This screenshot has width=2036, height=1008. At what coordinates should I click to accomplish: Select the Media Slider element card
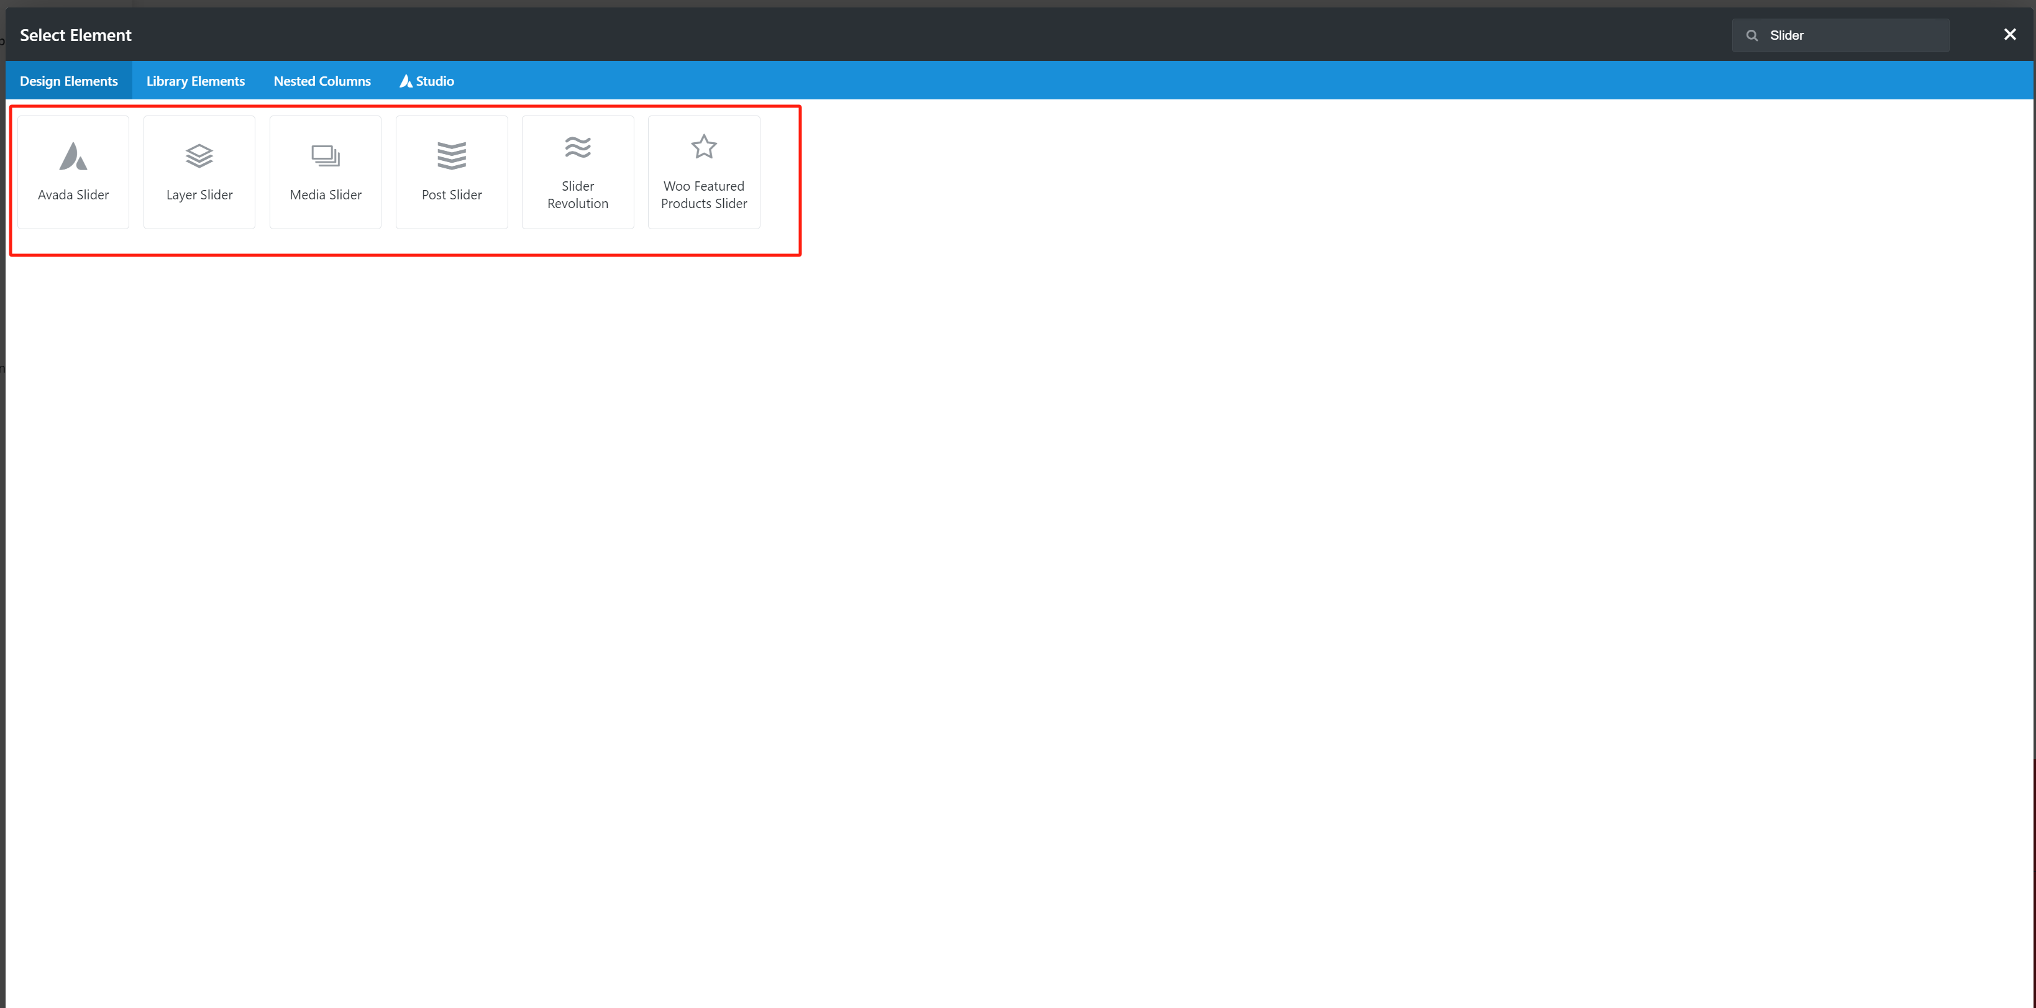(x=325, y=171)
